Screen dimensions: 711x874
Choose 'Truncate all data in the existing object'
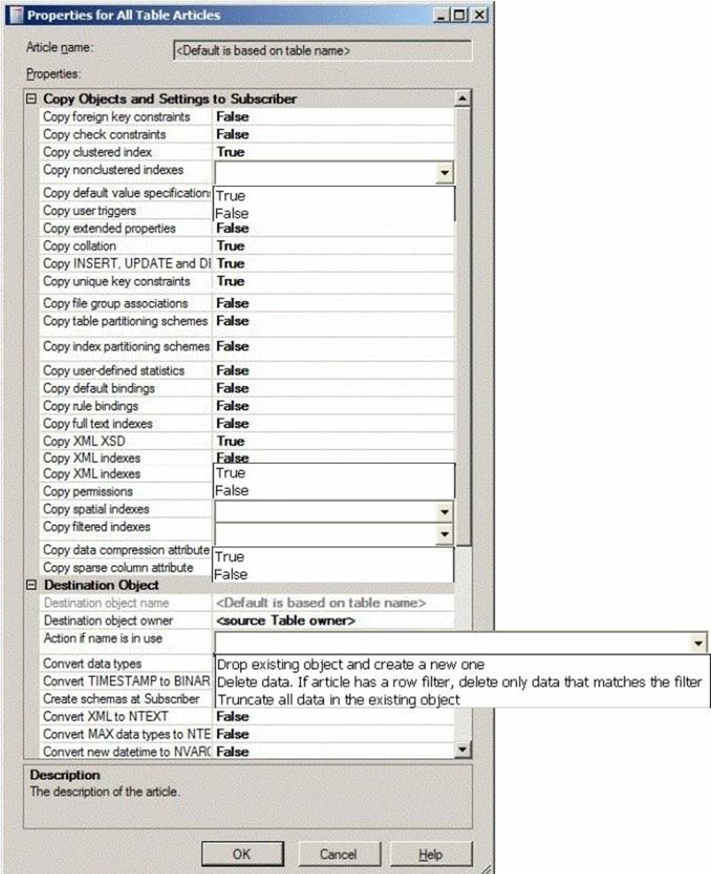point(338,700)
